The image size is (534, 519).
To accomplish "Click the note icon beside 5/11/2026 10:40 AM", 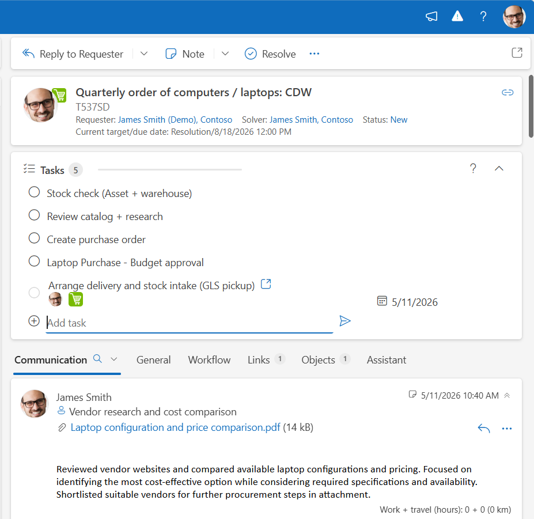I will [412, 395].
